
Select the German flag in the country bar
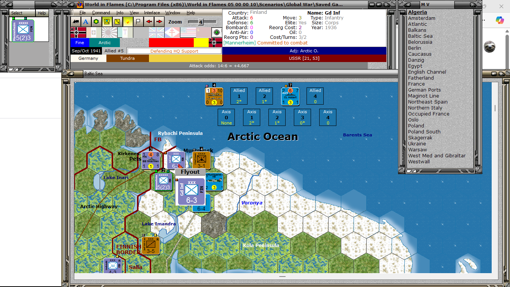pos(78,33)
